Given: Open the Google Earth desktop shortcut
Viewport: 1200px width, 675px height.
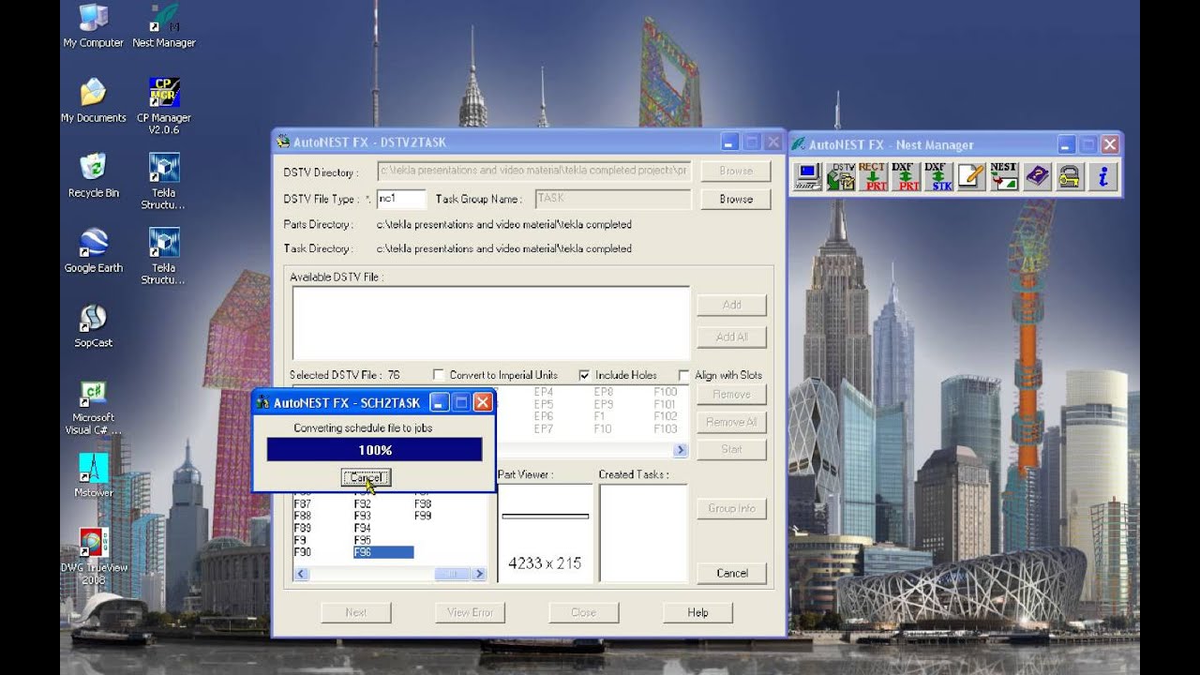Looking at the screenshot, I should pos(93,250).
